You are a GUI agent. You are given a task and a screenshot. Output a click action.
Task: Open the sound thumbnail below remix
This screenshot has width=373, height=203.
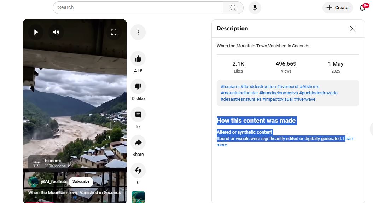[x=138, y=197]
